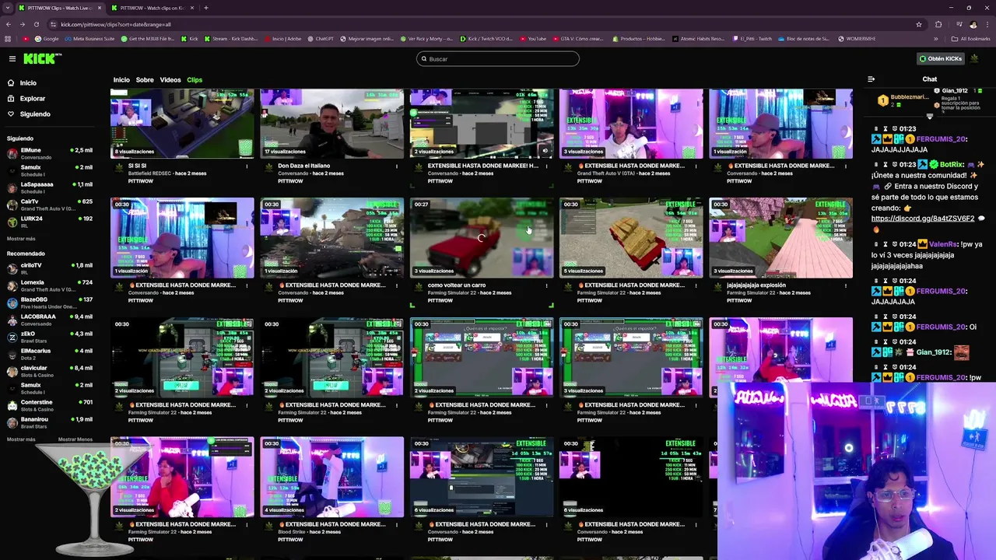The width and height of the screenshot is (996, 560).
Task: Open Chrome profile avatar
Action: click(973, 24)
